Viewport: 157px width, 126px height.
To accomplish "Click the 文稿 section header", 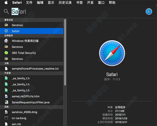I will coord(32,63).
